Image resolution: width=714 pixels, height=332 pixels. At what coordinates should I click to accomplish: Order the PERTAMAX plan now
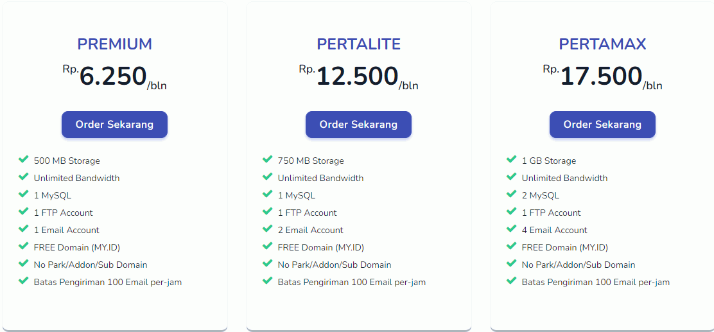[x=602, y=125]
